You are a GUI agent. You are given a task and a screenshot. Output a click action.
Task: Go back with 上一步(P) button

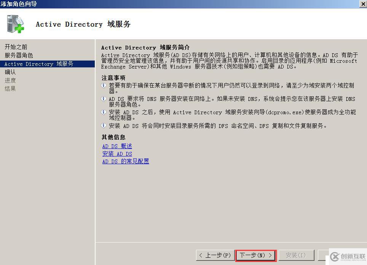point(215,255)
